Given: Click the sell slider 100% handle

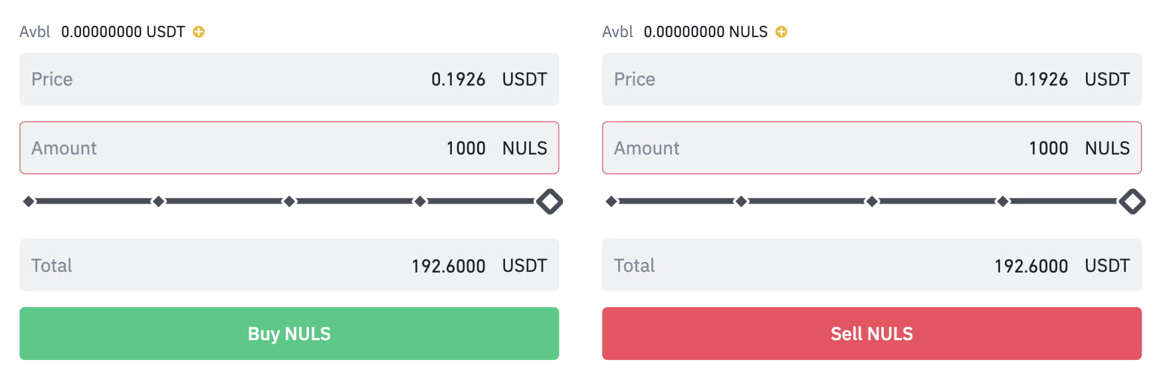Looking at the screenshot, I should click(1132, 202).
